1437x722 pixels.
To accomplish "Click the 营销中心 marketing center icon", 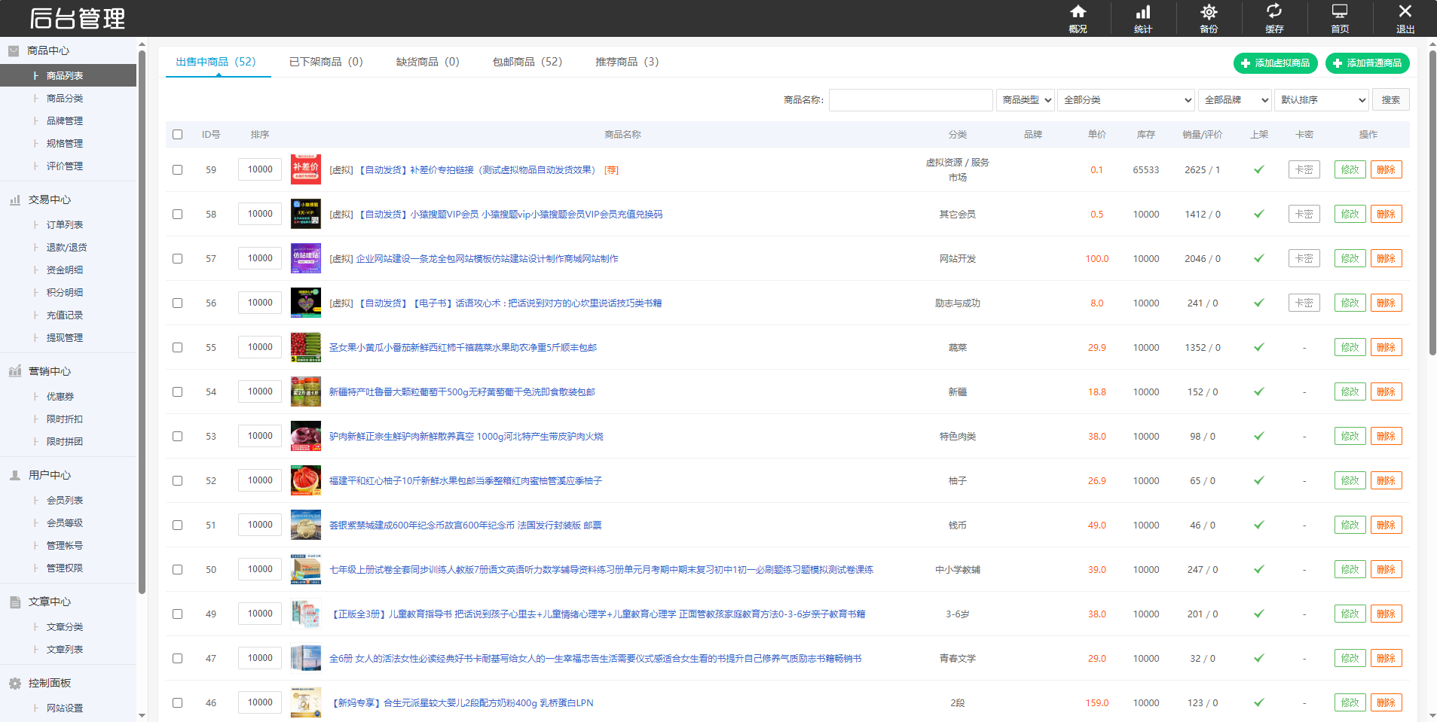I will (14, 371).
